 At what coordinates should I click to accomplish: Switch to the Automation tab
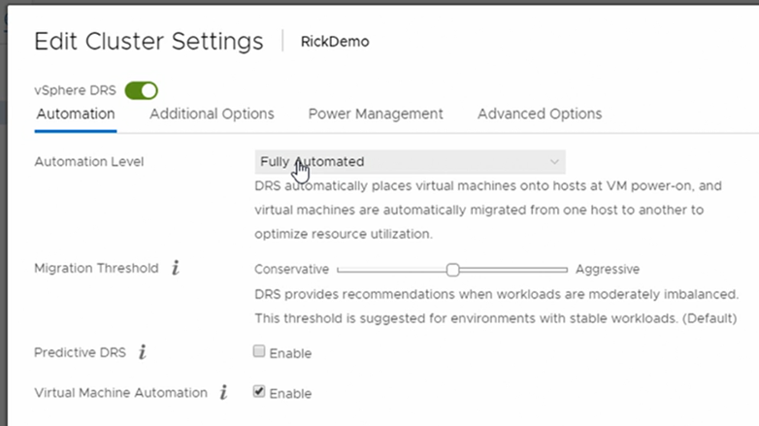(76, 114)
